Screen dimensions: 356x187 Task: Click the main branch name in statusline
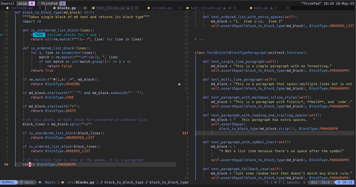[x=29, y=182]
